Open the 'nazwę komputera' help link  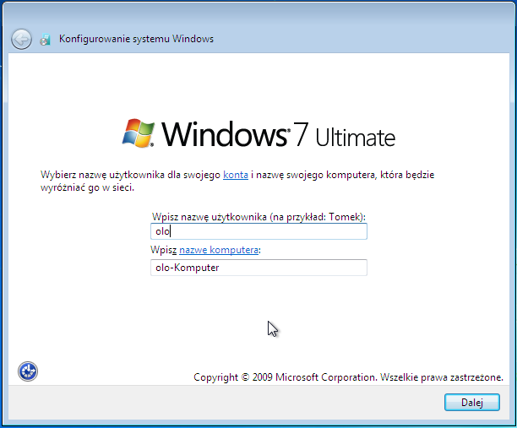click(219, 250)
